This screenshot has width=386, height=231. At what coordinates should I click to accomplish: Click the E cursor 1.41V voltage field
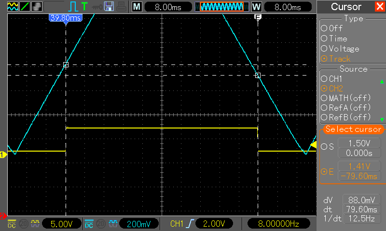pyautogui.click(x=359, y=166)
